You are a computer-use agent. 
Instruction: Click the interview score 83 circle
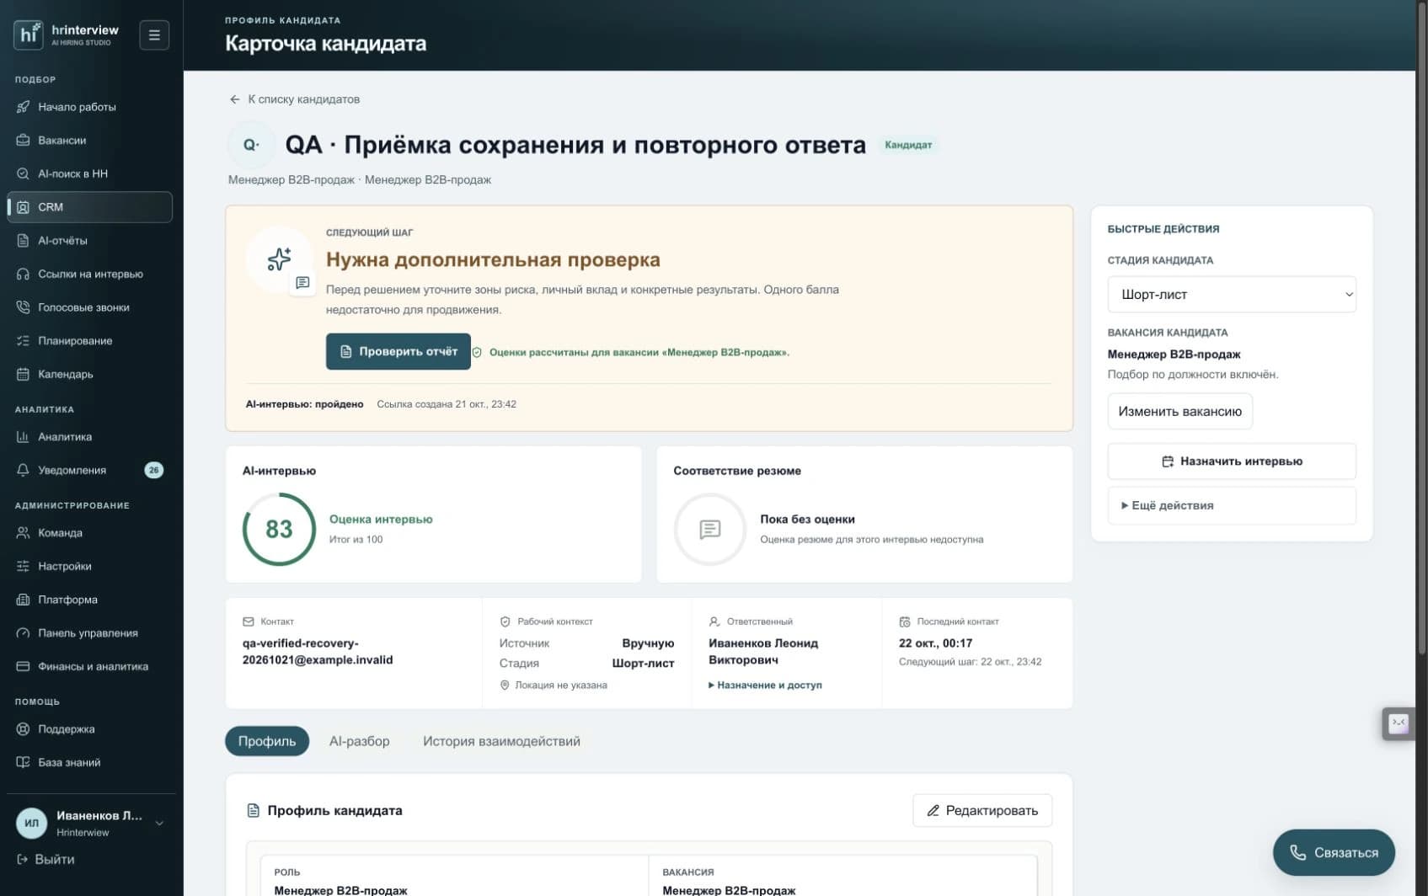pos(279,529)
